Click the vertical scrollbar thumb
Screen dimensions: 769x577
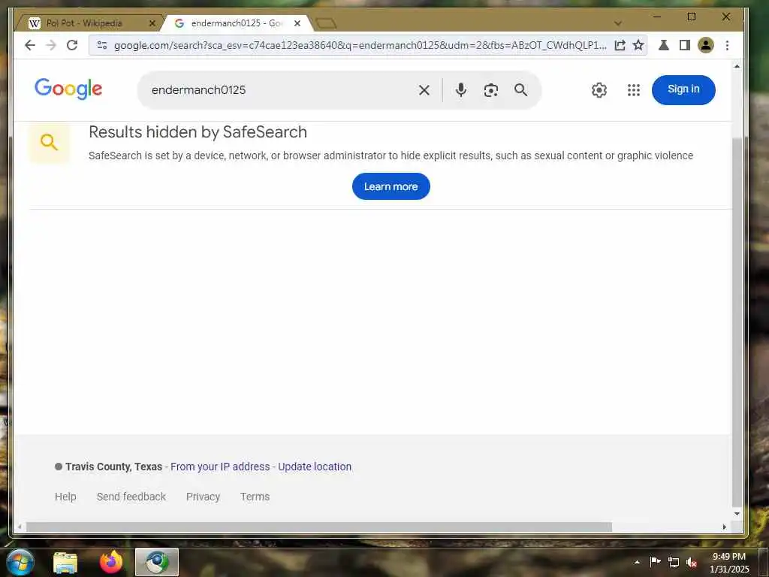coord(737,322)
